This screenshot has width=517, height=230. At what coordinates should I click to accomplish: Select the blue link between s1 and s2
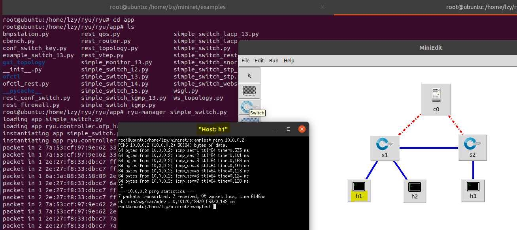click(x=429, y=148)
